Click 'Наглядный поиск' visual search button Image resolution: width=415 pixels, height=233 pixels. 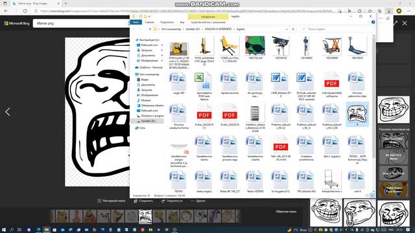click(x=111, y=201)
